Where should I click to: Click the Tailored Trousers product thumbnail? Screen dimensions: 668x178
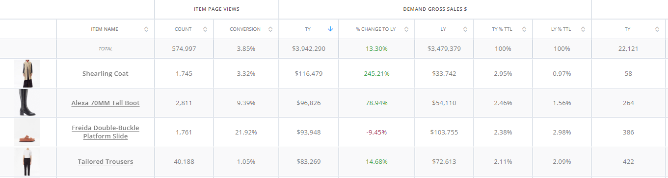coord(27,162)
